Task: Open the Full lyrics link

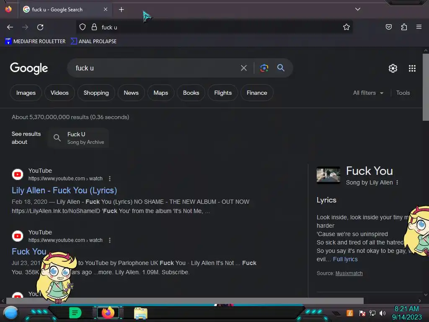Action: coord(345,259)
